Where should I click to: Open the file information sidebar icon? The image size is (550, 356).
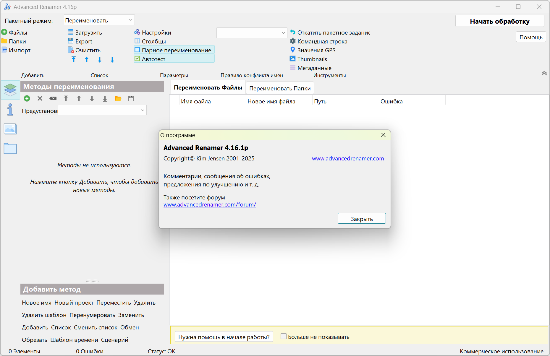pos(10,110)
